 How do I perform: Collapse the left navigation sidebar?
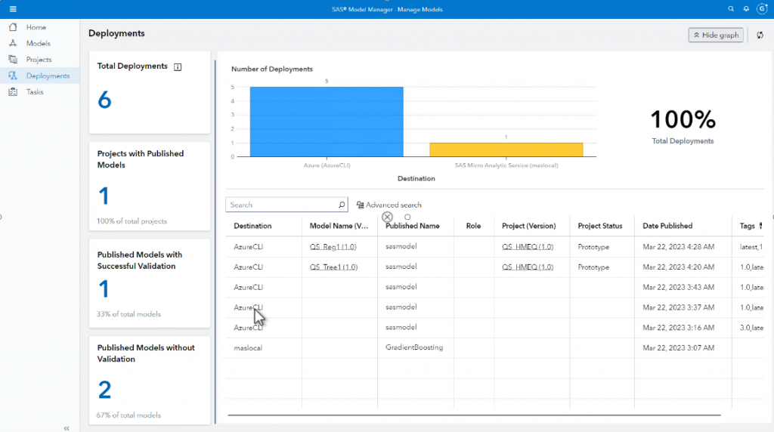[67, 427]
